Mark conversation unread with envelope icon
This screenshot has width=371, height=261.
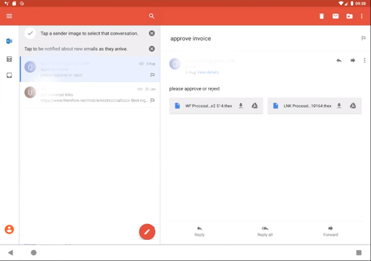coord(335,16)
